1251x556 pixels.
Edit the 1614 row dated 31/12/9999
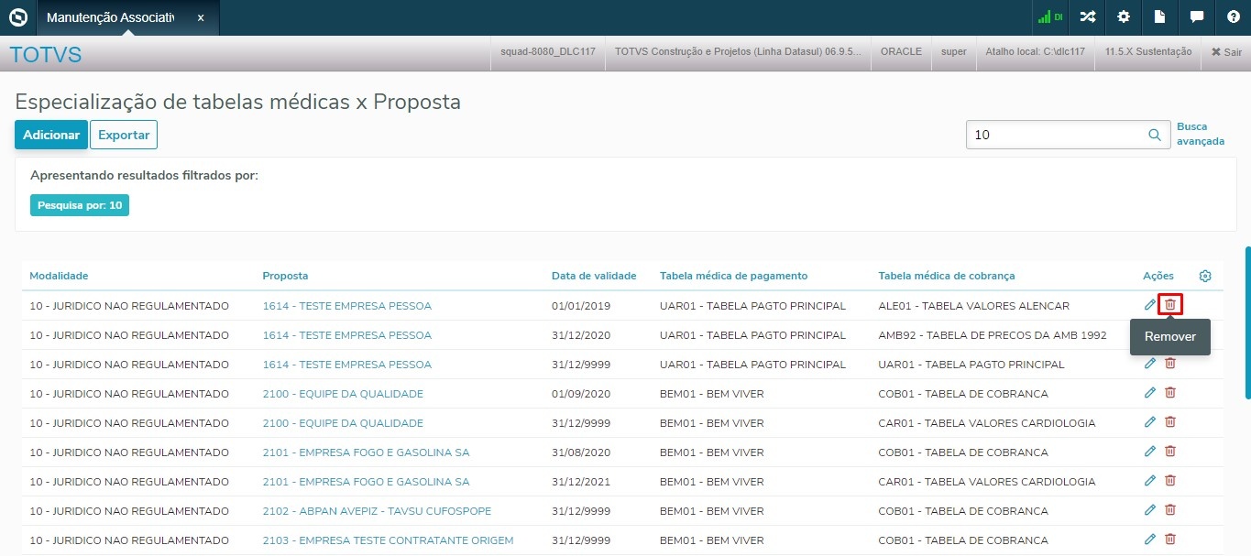(x=1150, y=364)
